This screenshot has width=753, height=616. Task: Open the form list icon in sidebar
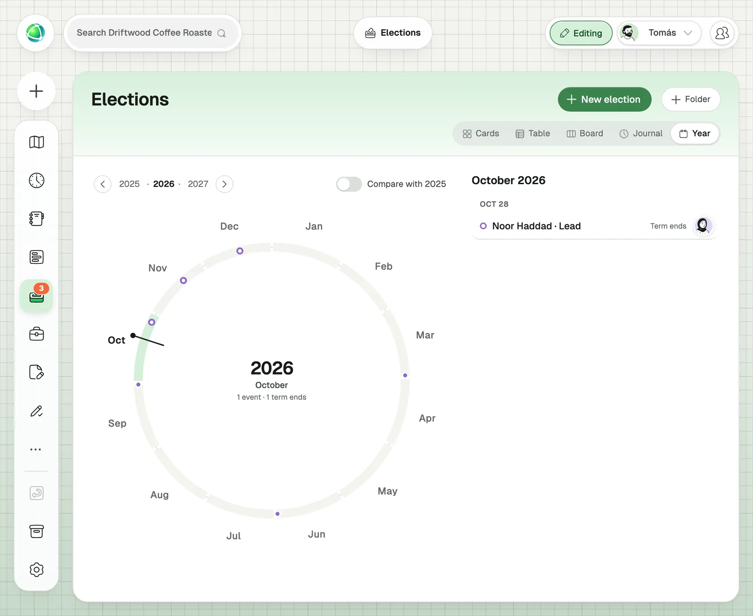(x=36, y=257)
